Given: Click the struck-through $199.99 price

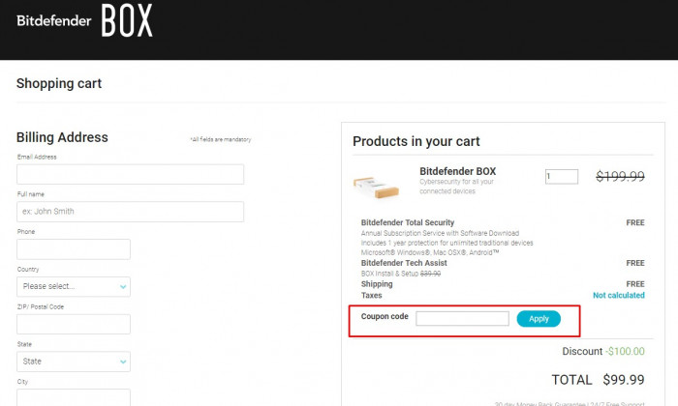Looking at the screenshot, I should (x=620, y=176).
